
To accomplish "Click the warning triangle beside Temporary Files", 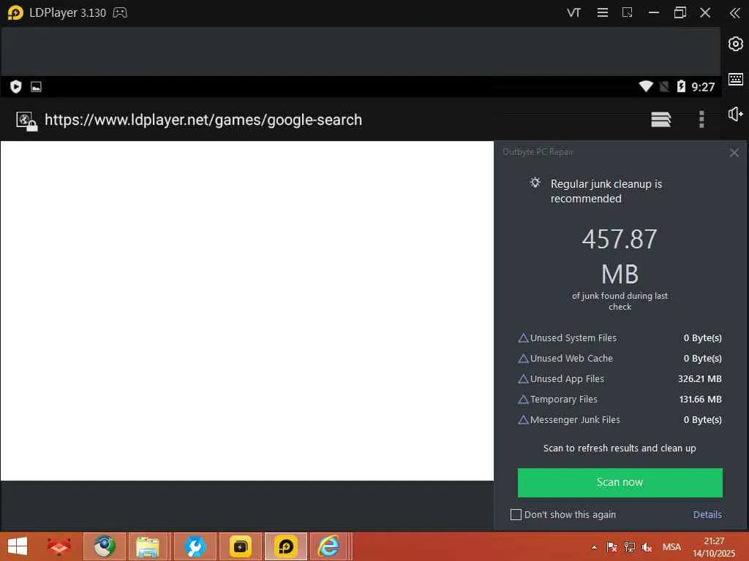I will point(523,400).
